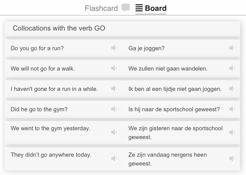
Task: Play audio for "We zijn gisteren naar de sportschool geweest."
Action: pos(232,132)
